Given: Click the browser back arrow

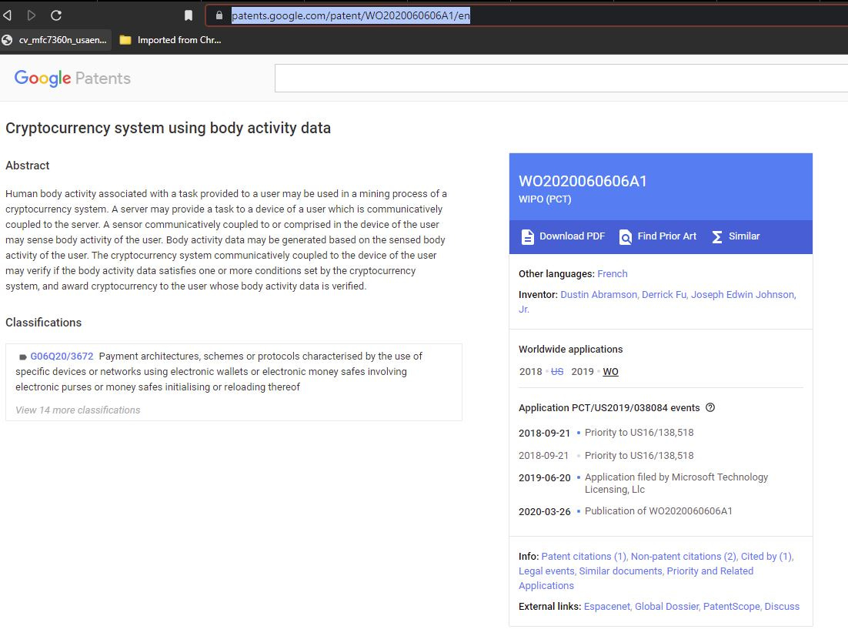Looking at the screenshot, I should pos(7,15).
